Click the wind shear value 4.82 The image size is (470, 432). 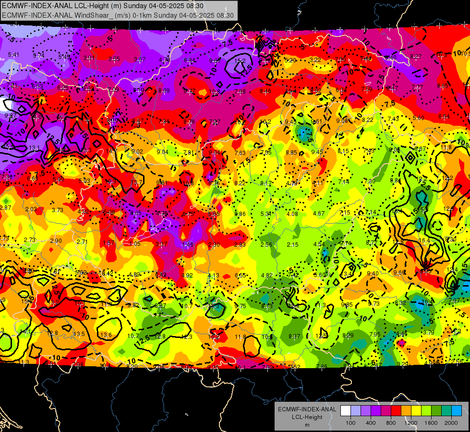pyautogui.click(x=267, y=275)
